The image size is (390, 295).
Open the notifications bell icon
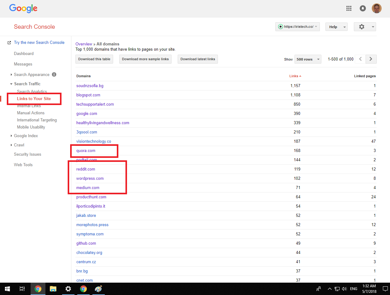click(x=363, y=8)
